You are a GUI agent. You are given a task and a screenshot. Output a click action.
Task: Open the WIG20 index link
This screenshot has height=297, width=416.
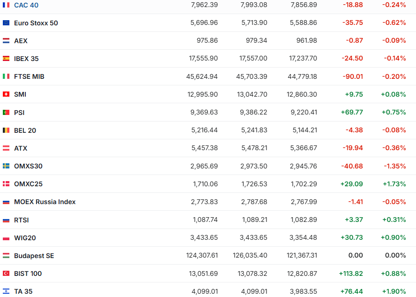pyautogui.click(x=25, y=238)
